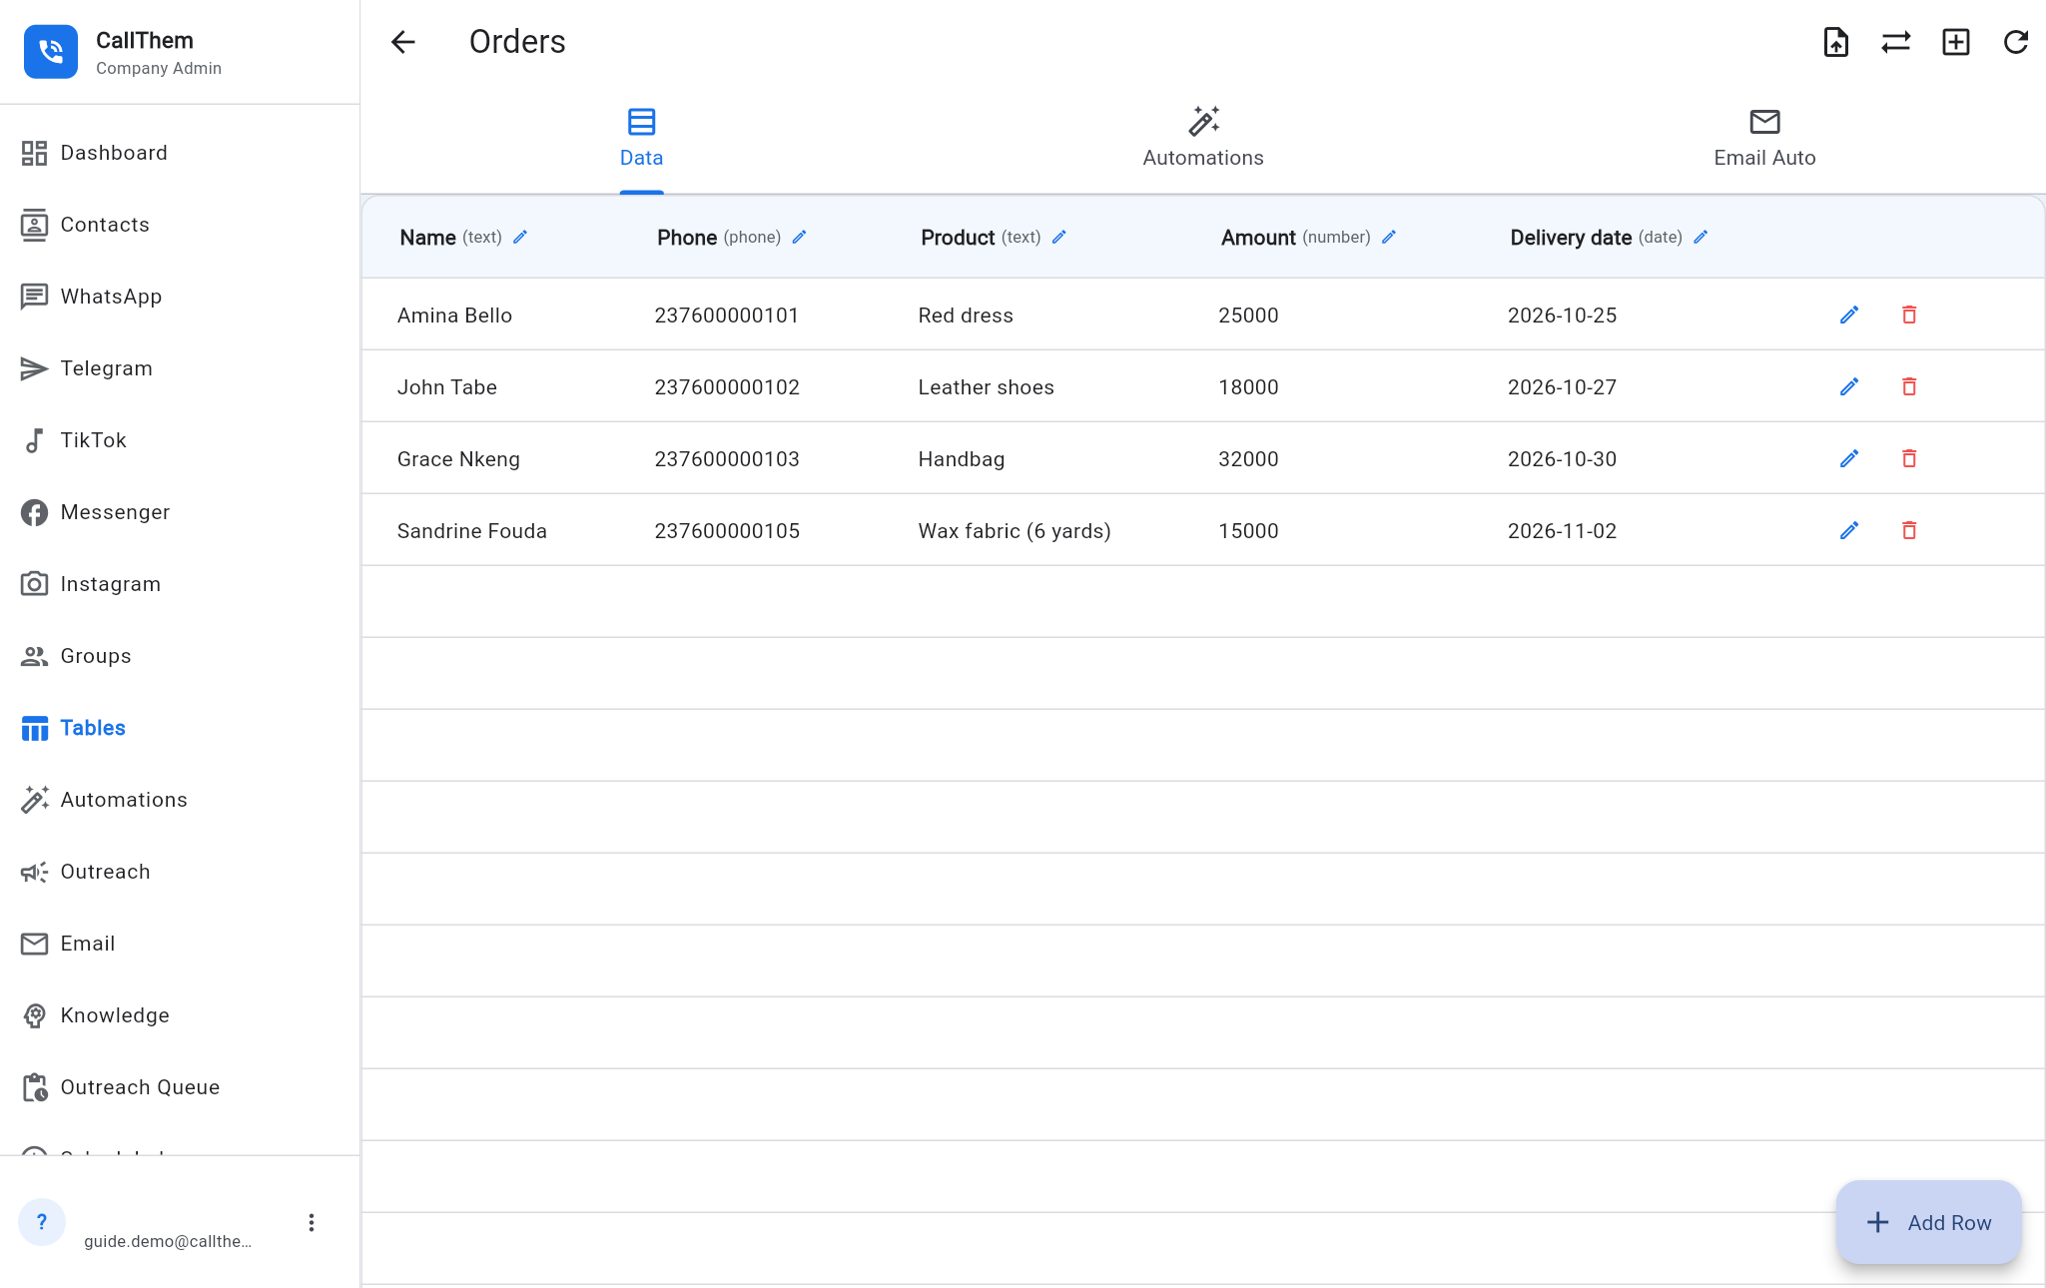Click the import file icon in the header
The image size is (2046, 1288).
coord(1836,42)
